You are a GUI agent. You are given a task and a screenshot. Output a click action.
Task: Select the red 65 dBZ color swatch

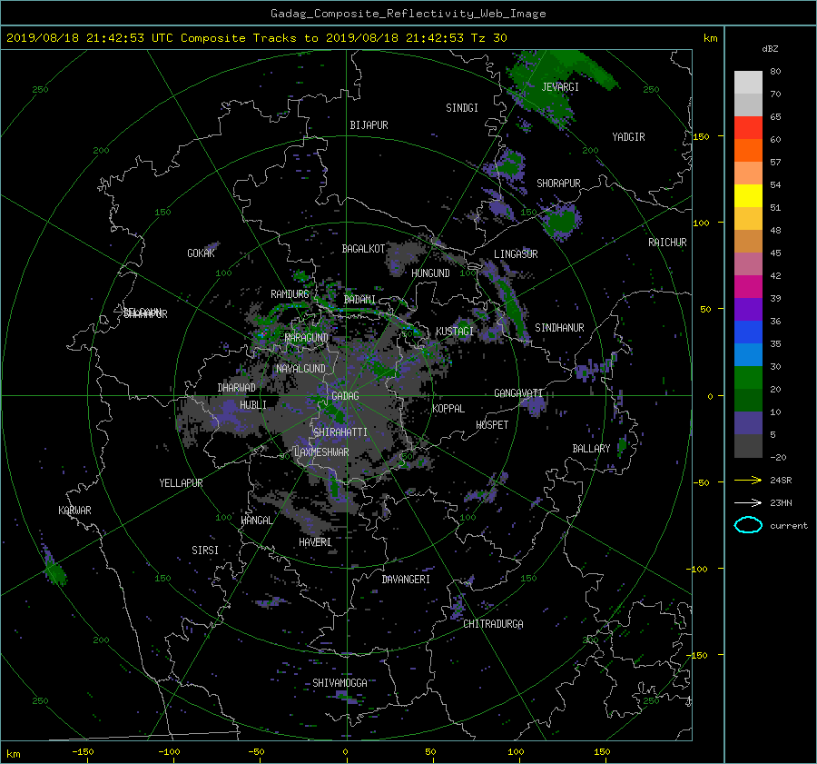748,127
